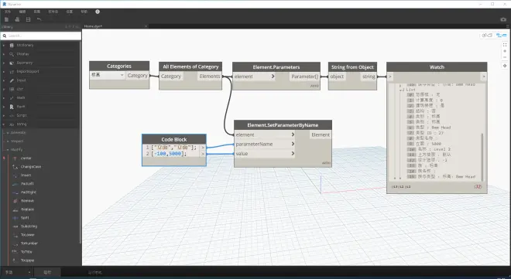Click the Zoom In plus icon
This screenshot has width=511, height=279.
click(x=505, y=51)
